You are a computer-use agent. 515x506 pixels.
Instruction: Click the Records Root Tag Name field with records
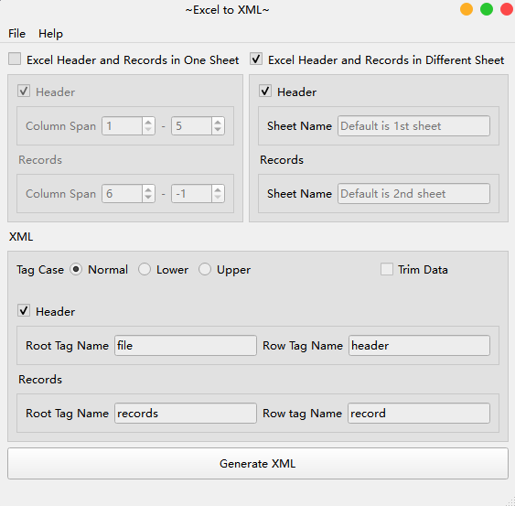pos(186,413)
